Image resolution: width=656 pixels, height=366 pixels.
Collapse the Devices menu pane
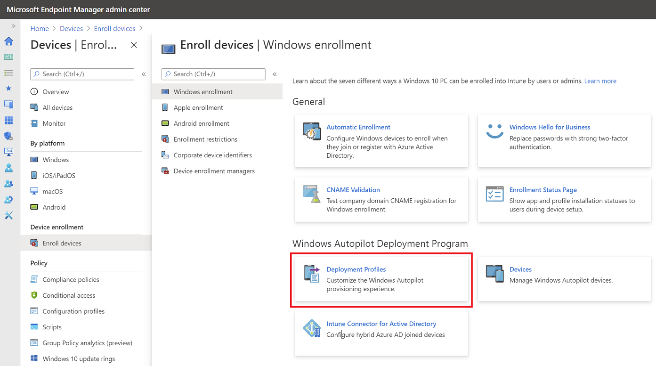point(144,74)
